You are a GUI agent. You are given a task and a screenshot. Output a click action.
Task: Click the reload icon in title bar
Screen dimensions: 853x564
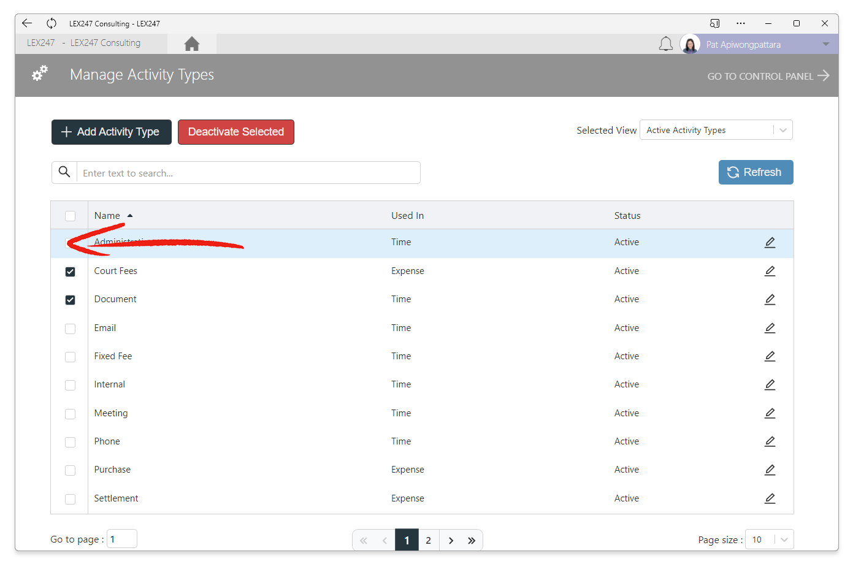coord(52,23)
